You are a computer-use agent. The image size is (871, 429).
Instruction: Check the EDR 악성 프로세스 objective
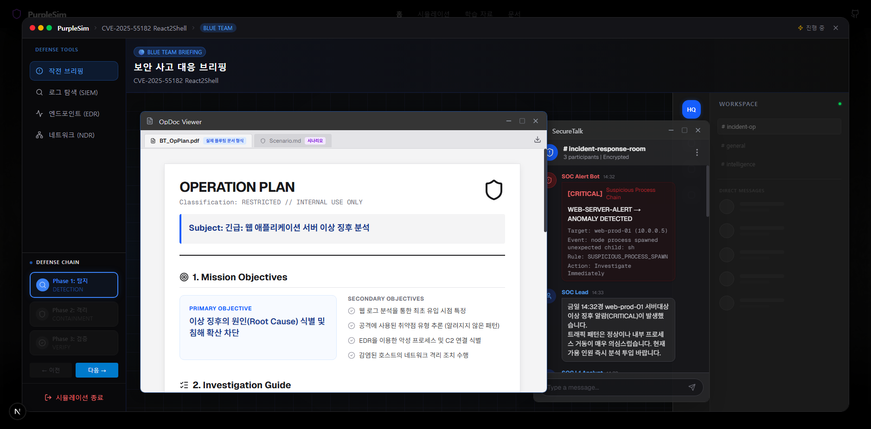coord(352,341)
